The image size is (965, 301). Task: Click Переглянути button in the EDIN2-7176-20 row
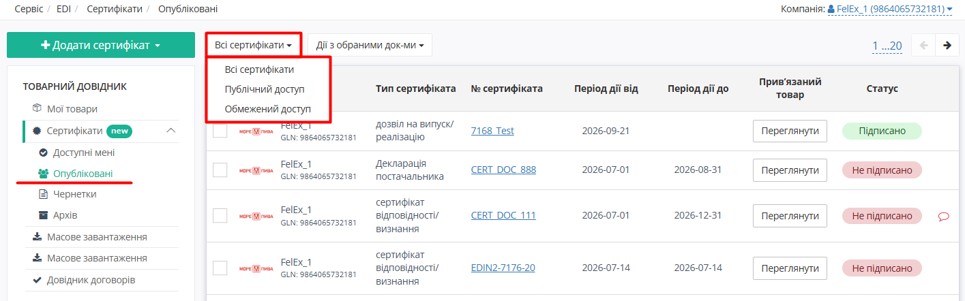click(x=790, y=268)
